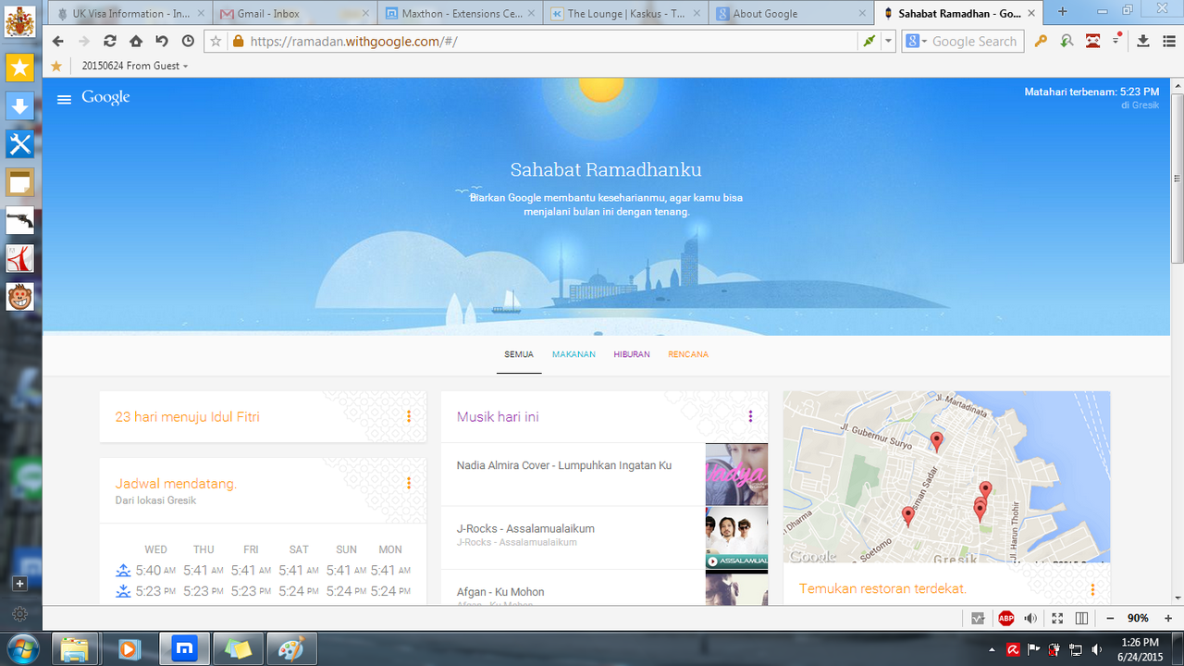Viewport: 1184px width, 666px height.
Task: Click the 90% zoom level
Action: [1138, 618]
